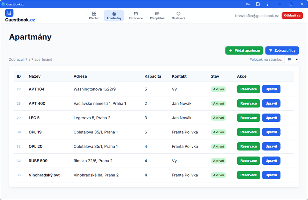Select the Vinohradský byt name cell

[x=44, y=175]
